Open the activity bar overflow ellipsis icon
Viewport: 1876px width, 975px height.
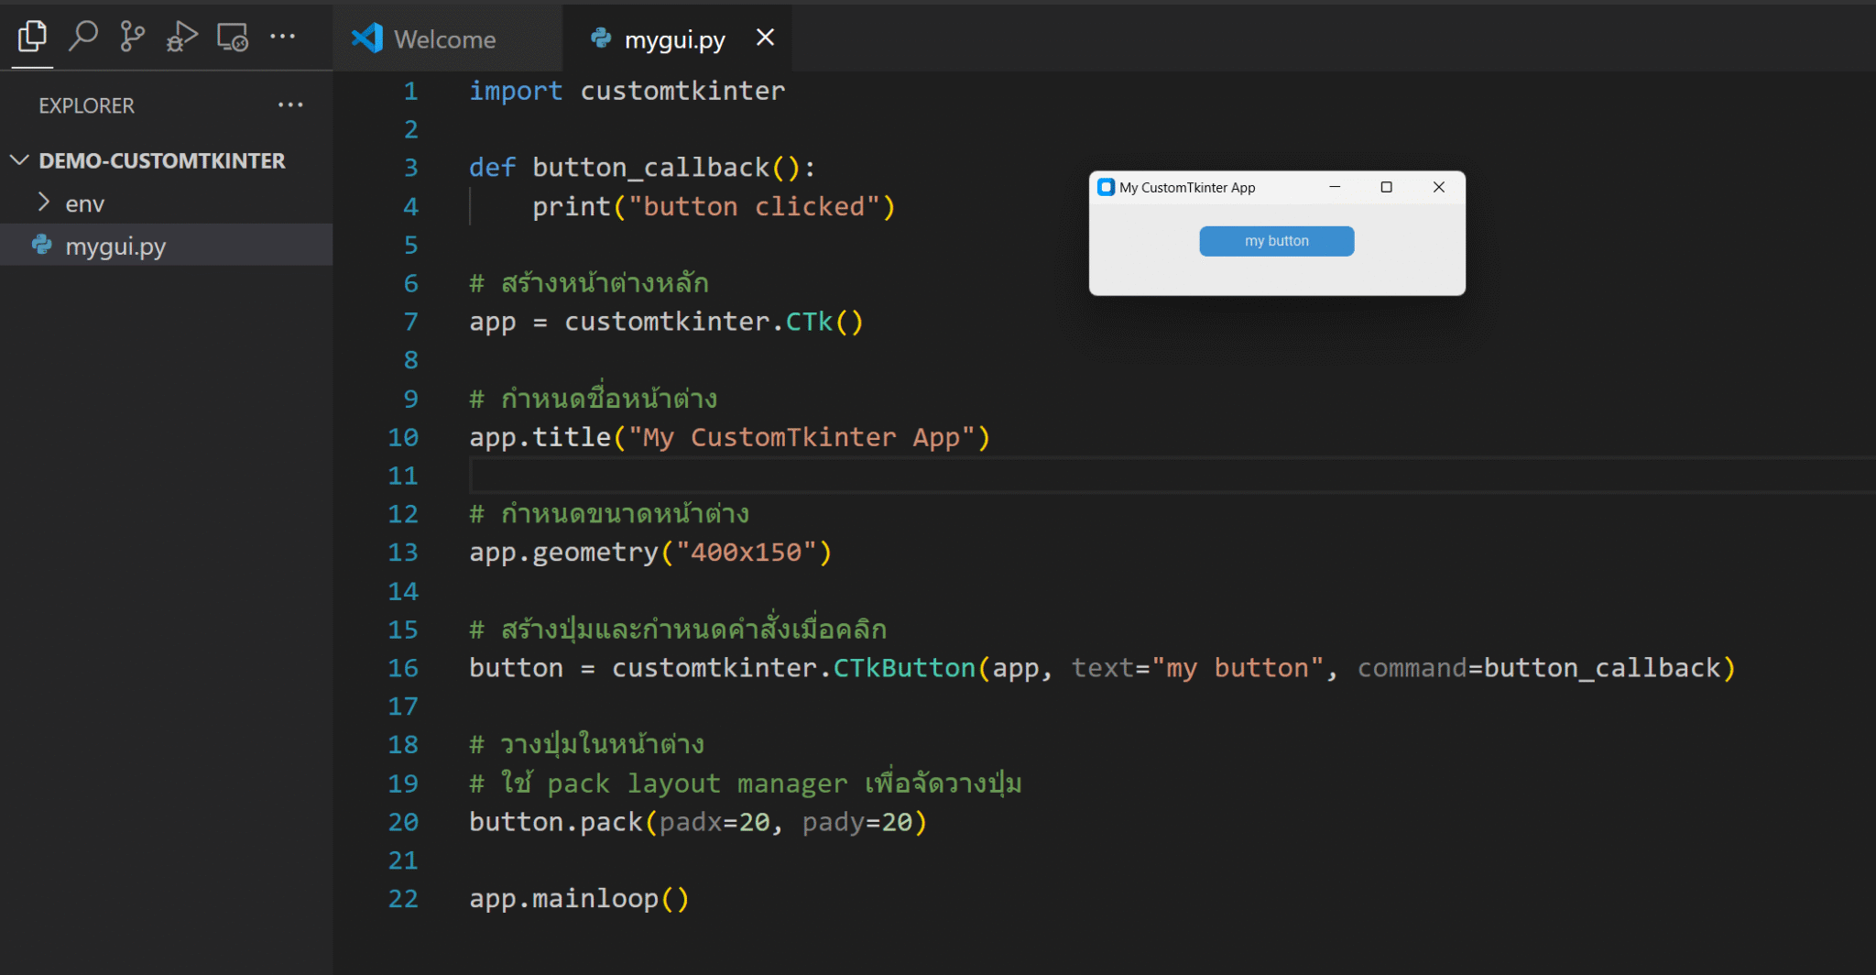coord(283,37)
